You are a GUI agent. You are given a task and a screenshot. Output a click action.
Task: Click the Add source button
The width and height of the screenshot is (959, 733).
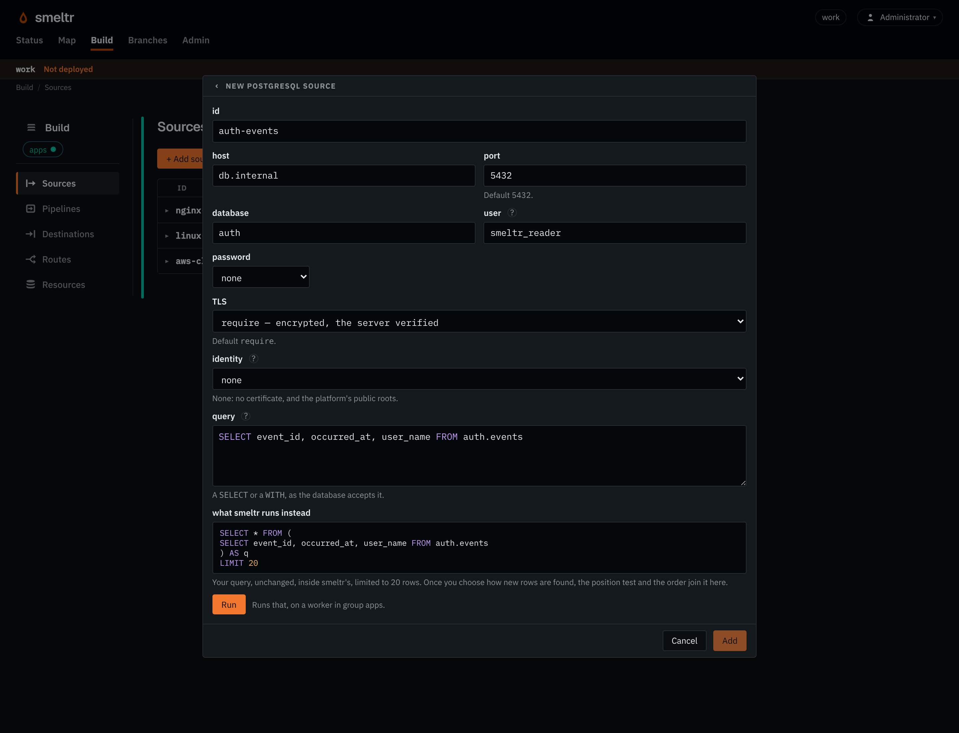coord(180,159)
